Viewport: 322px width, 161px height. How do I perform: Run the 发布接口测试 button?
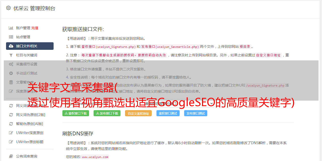[x=196, y=113]
